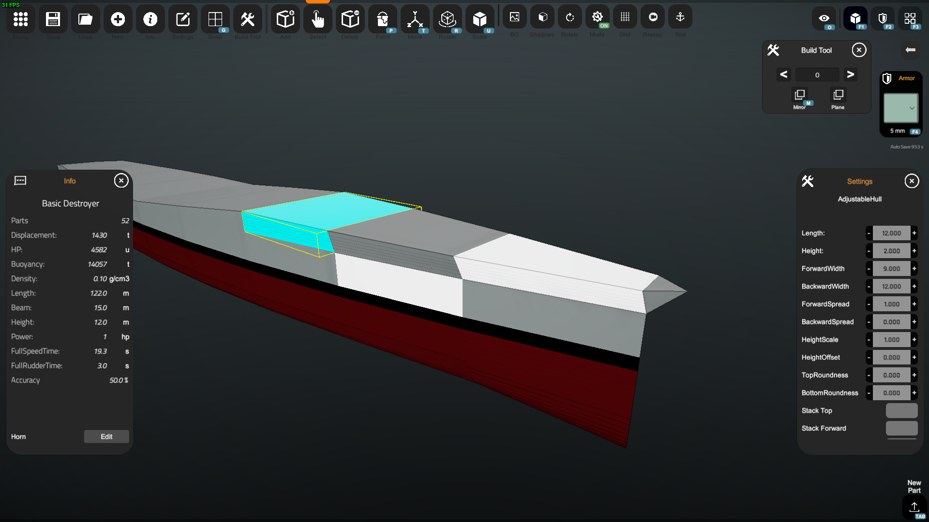
Task: Toggle the Mode switch showing ON
Action: coord(597,17)
